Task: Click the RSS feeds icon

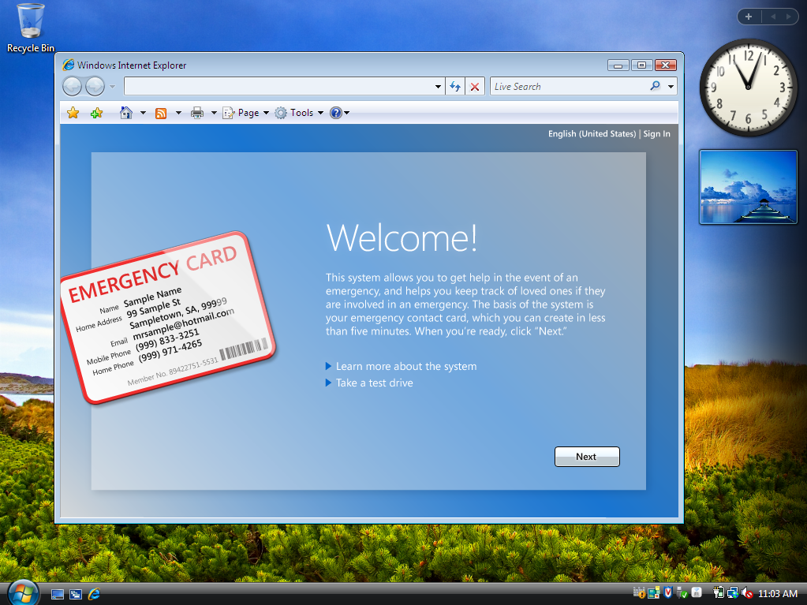Action: coord(161,113)
